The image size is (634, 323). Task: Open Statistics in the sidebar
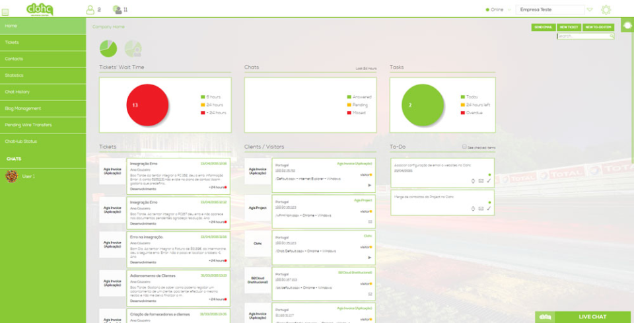click(43, 75)
